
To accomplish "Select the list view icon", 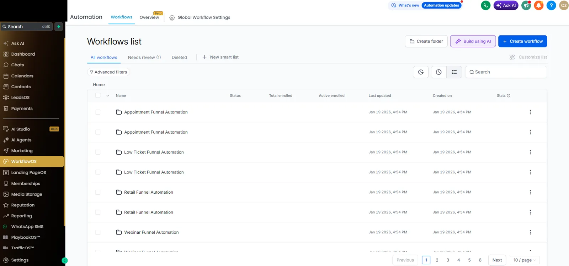I will (454, 72).
